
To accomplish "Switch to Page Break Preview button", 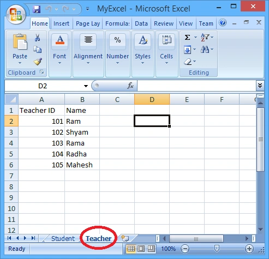I will 151,249.
